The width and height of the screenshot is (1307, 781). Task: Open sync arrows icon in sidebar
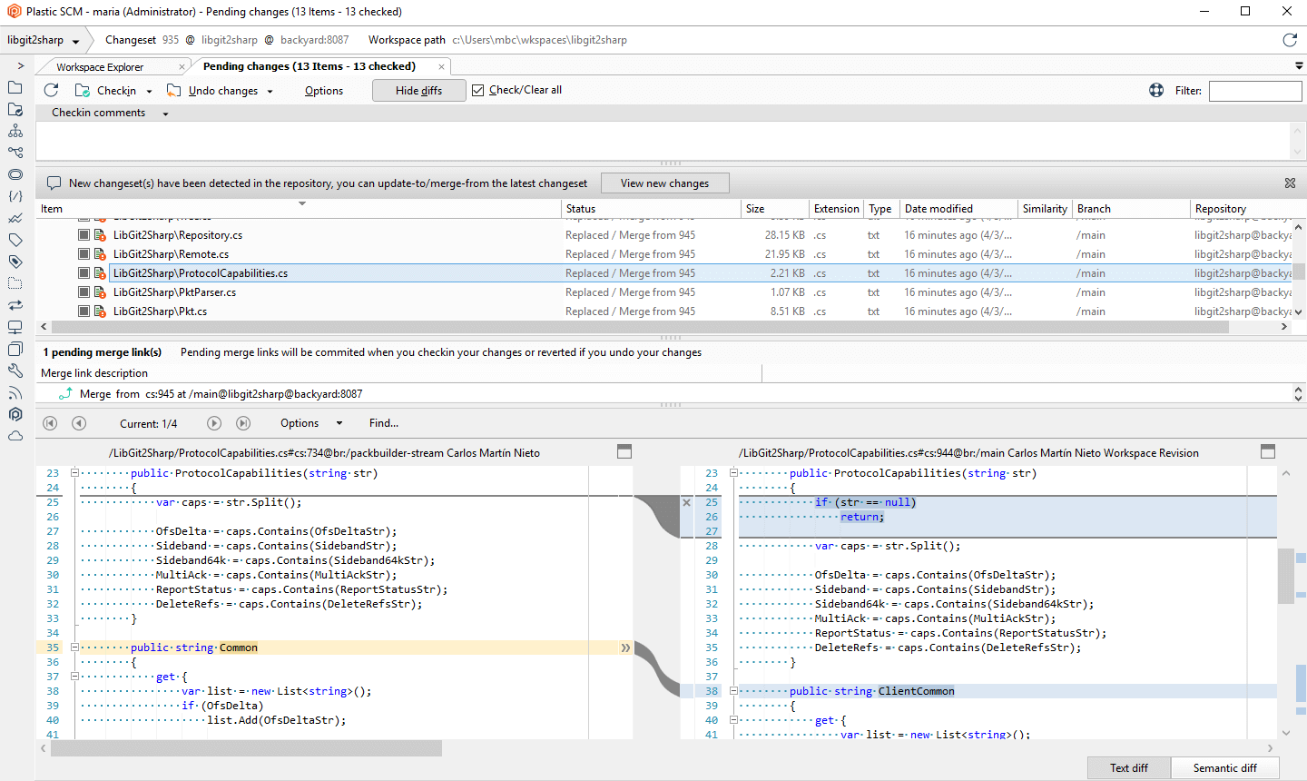(x=15, y=305)
